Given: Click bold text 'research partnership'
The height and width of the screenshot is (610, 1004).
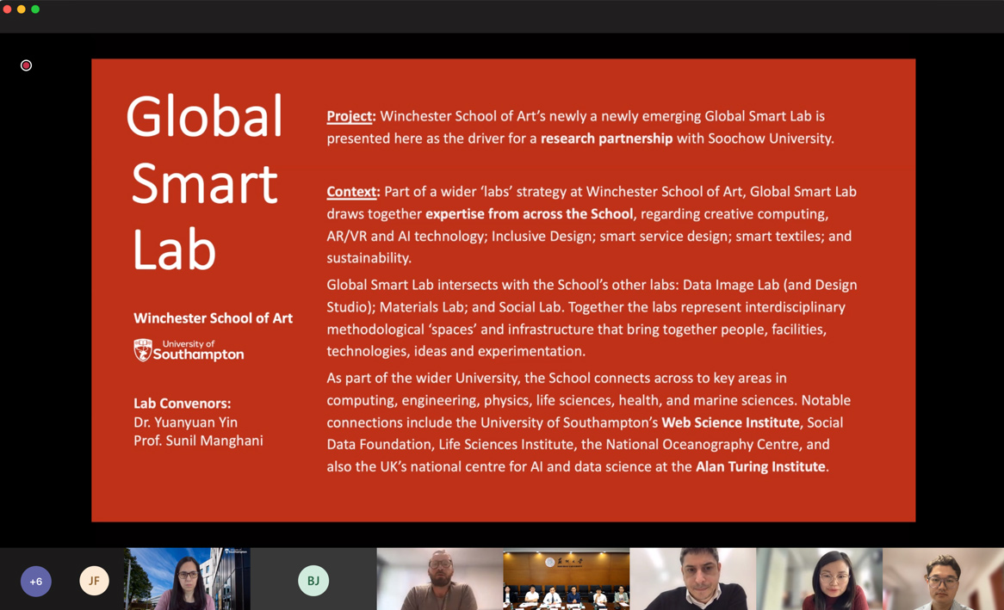Looking at the screenshot, I should pyautogui.click(x=606, y=139).
